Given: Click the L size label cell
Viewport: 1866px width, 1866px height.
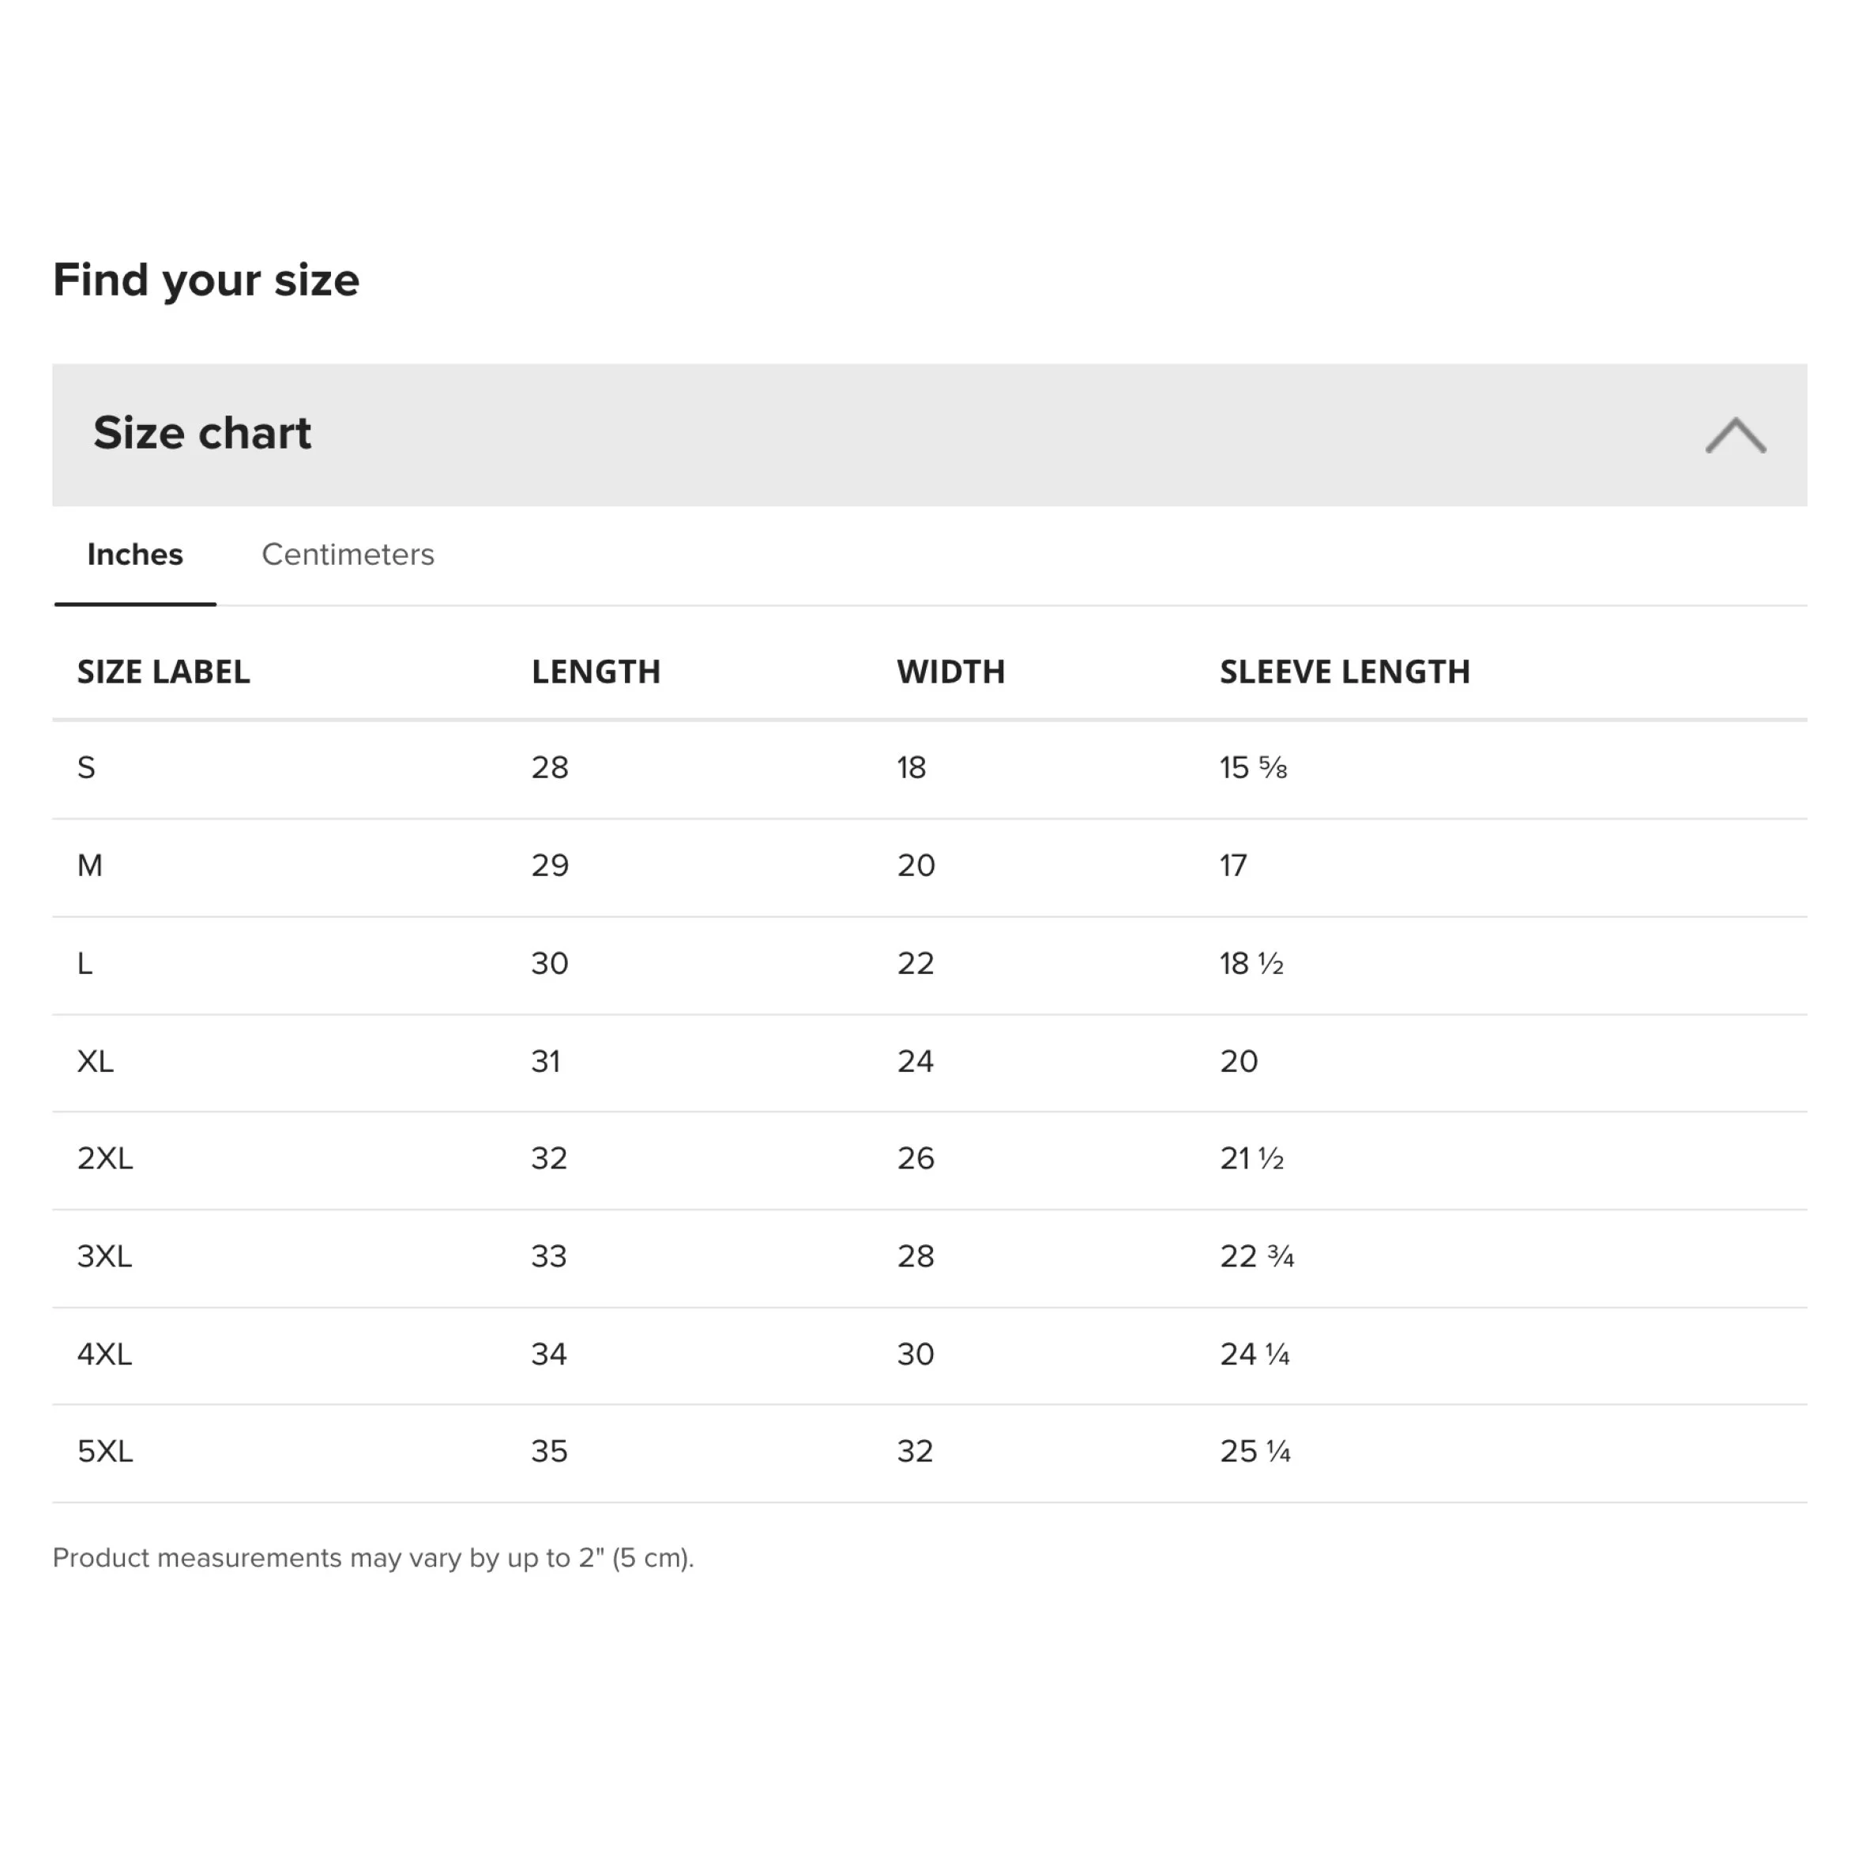Looking at the screenshot, I should tap(85, 964).
